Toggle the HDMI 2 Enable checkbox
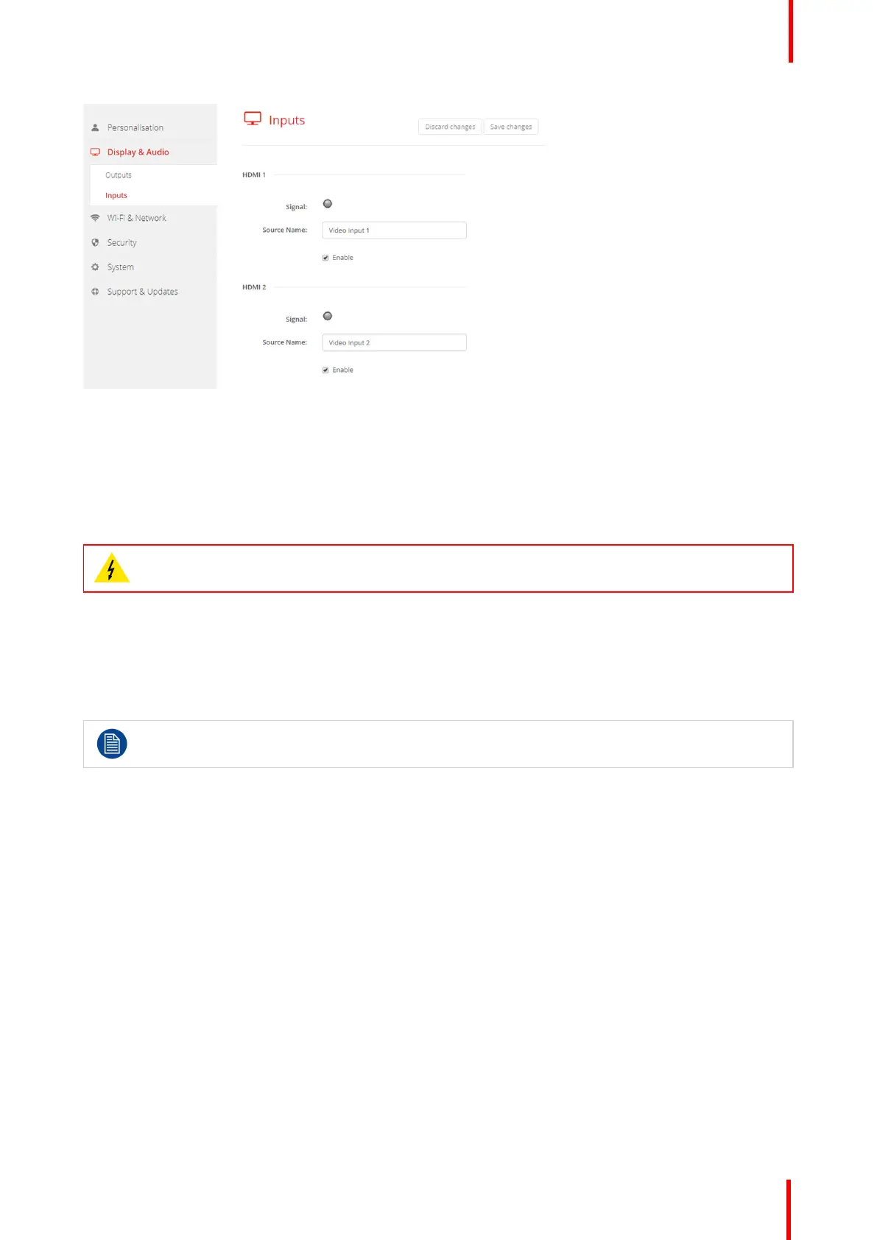877x1240 pixels. pyautogui.click(x=325, y=370)
